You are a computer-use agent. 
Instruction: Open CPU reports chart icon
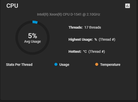[x=127, y=6]
